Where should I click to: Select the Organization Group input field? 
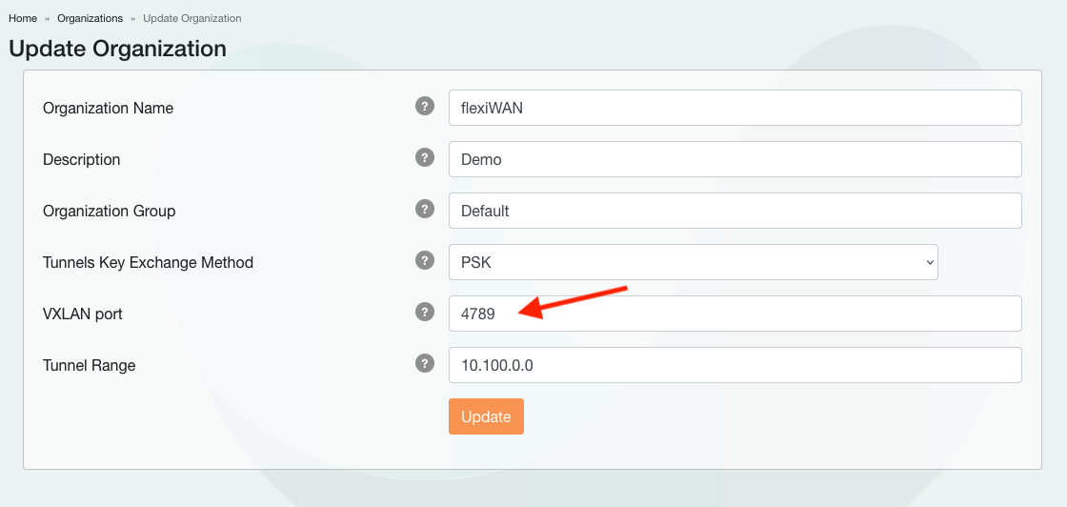point(735,211)
